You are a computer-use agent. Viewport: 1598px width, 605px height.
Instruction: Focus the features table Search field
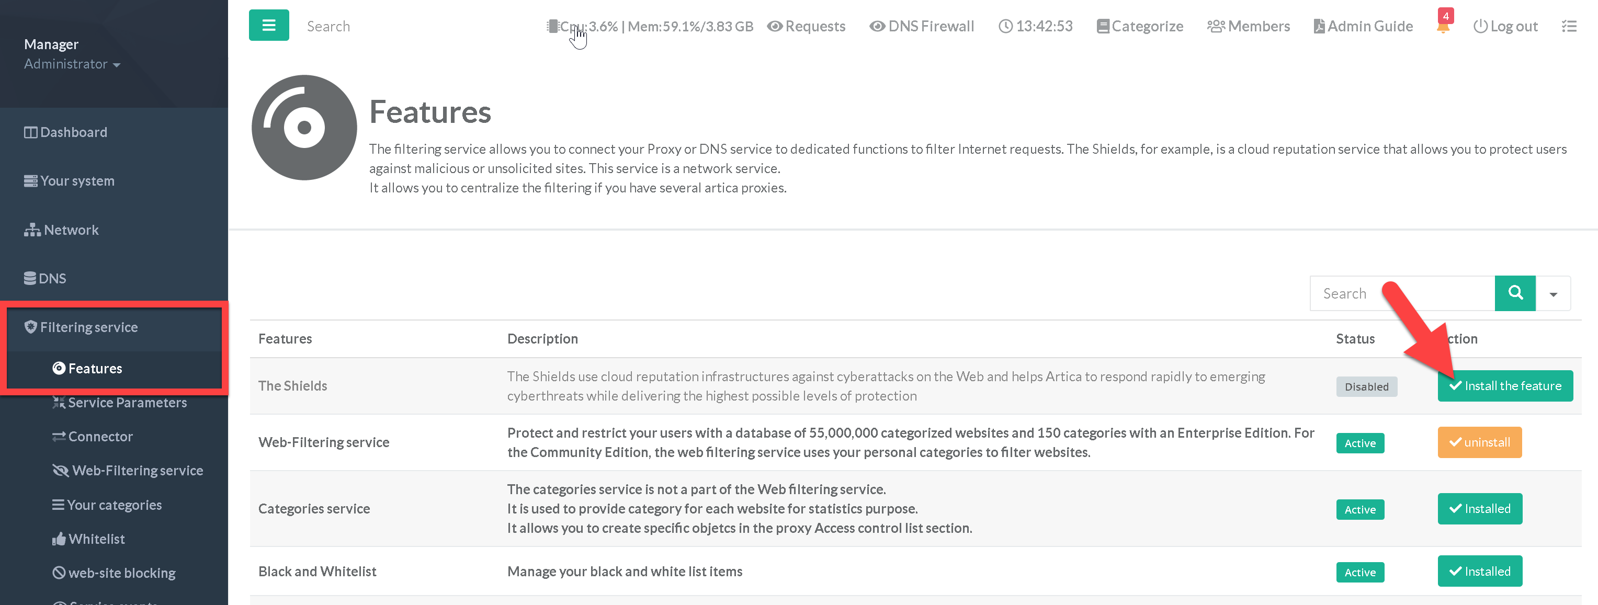(1402, 293)
